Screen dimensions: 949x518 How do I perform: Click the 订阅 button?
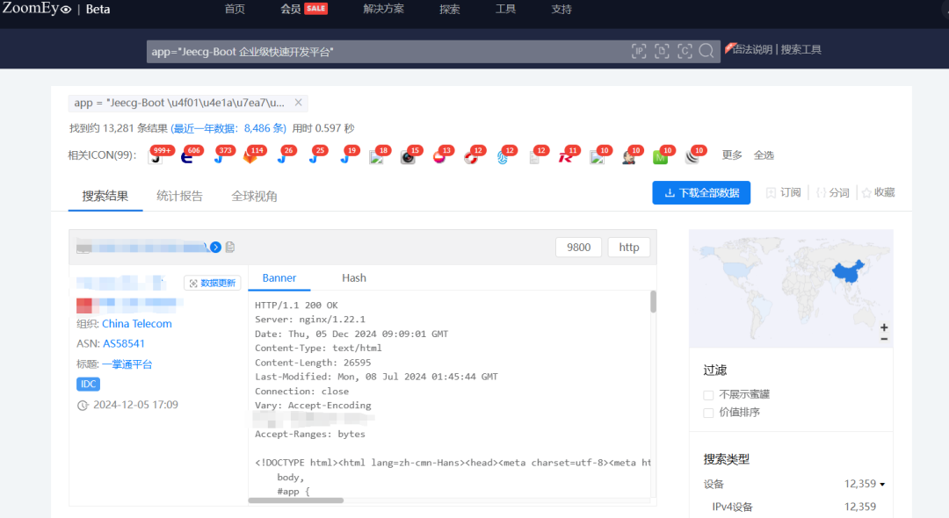pyautogui.click(x=783, y=193)
